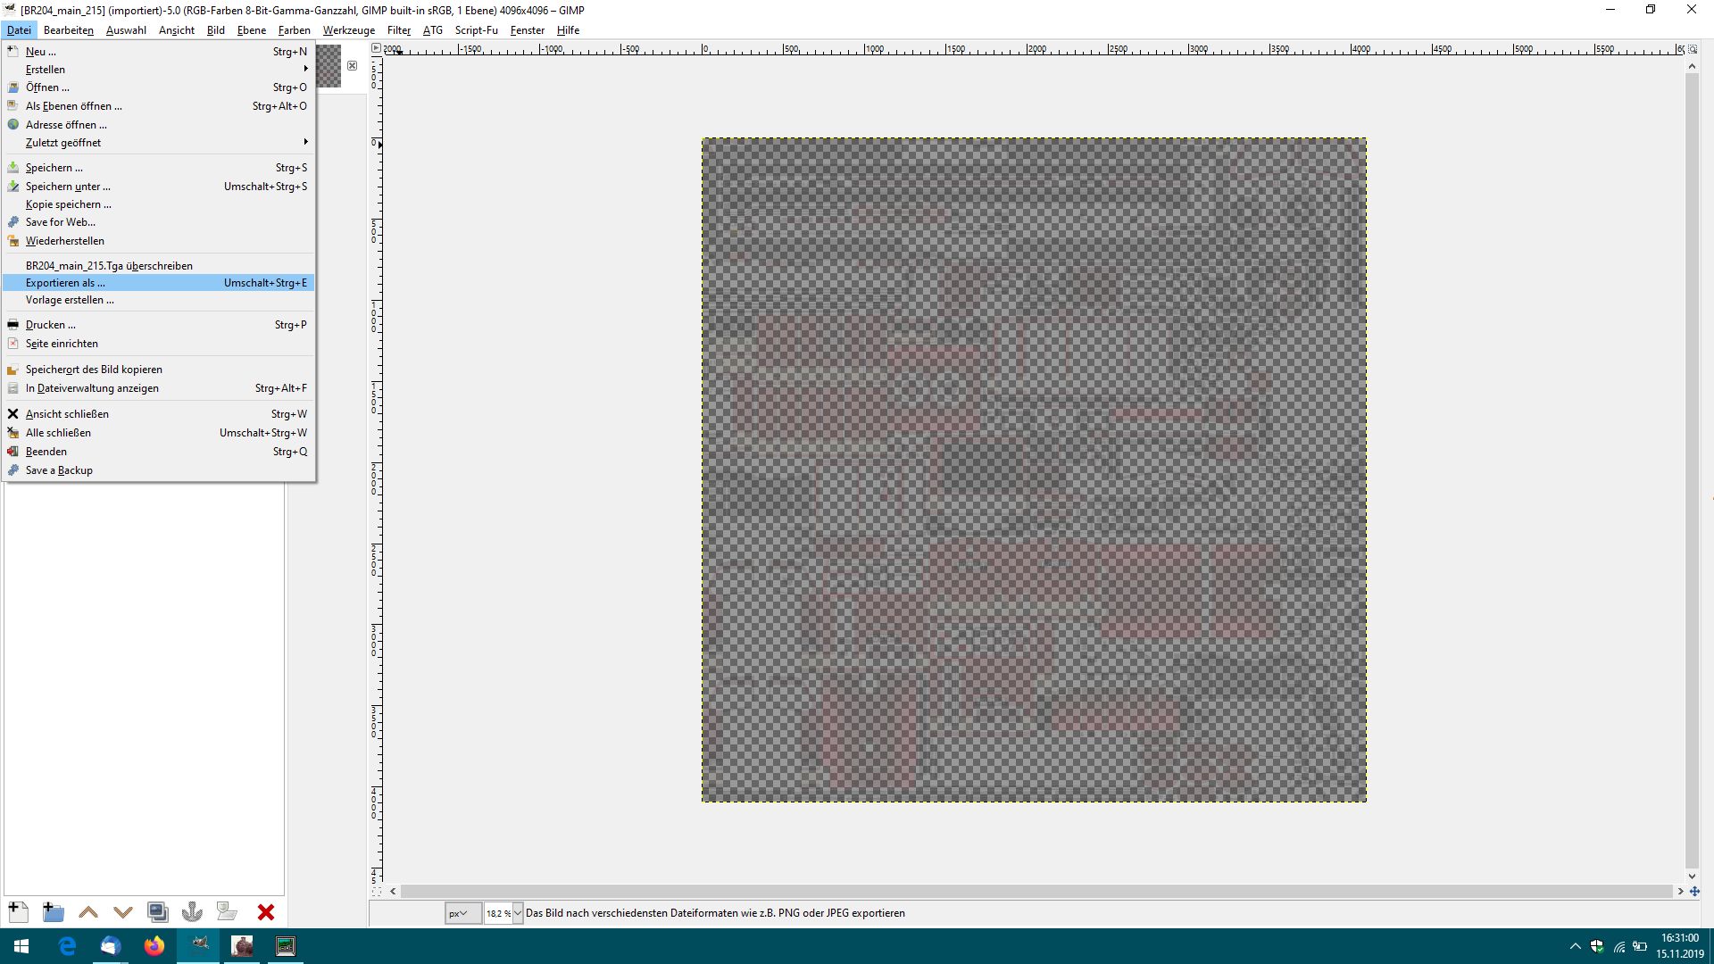Image resolution: width=1714 pixels, height=964 pixels.
Task: Click the horizontal canvas scrollbar
Action: 1036,891
